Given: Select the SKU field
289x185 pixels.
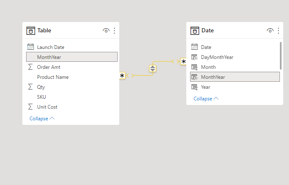Looking at the screenshot, I should click(x=72, y=97).
